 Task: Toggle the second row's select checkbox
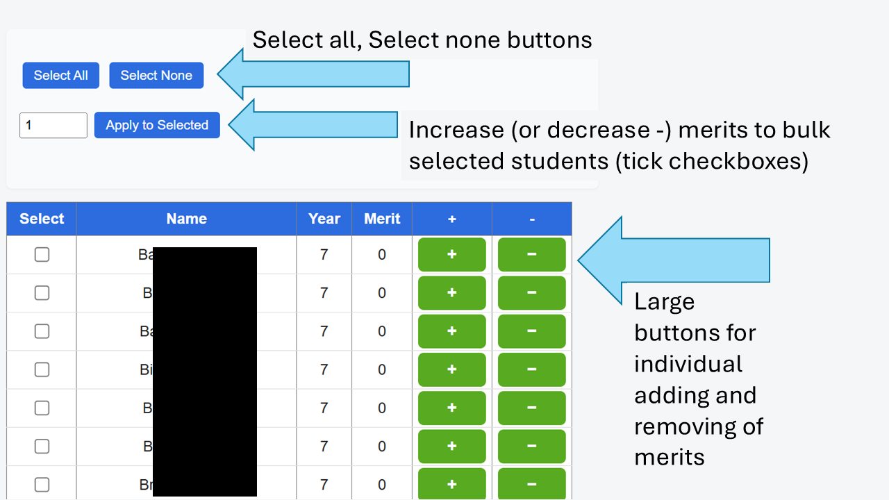(x=42, y=293)
